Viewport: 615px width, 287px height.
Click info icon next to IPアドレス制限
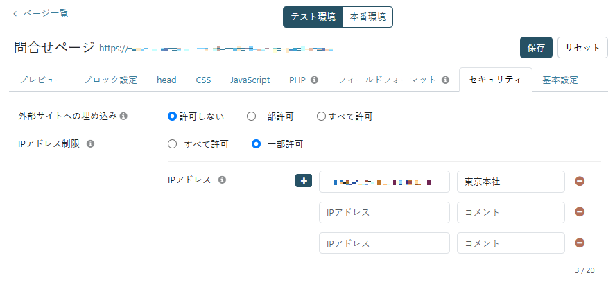click(90, 144)
